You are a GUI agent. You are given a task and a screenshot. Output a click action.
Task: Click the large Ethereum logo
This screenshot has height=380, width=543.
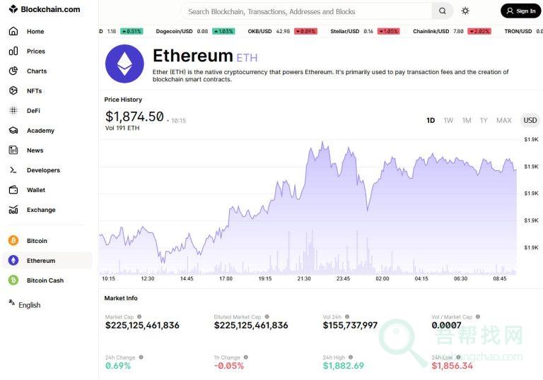tap(124, 64)
